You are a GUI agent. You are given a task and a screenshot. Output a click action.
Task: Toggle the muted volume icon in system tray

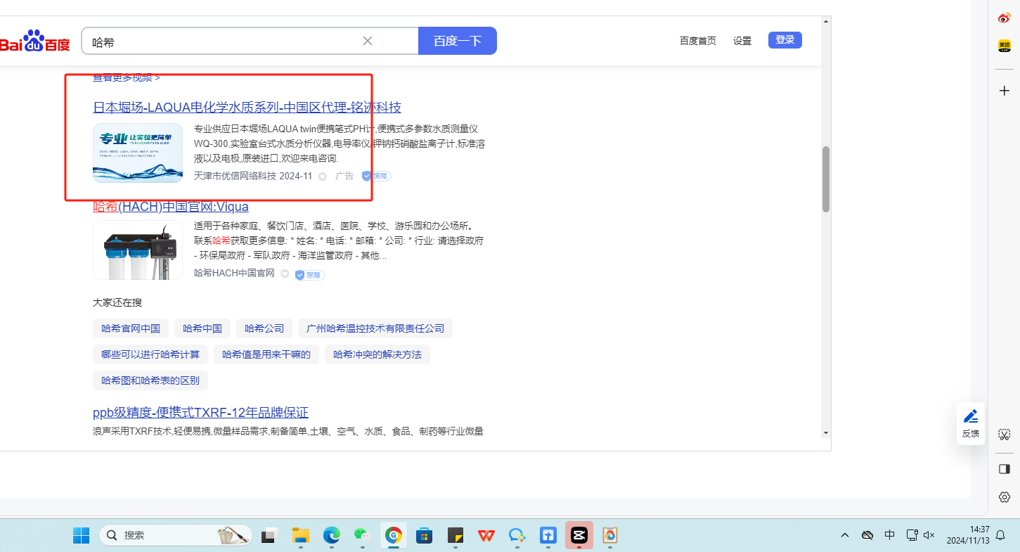(x=929, y=535)
